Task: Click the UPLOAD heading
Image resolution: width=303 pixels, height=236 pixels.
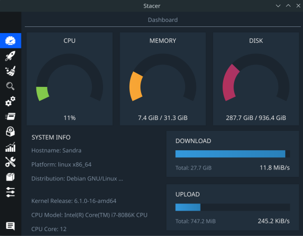Action: pos(187,194)
